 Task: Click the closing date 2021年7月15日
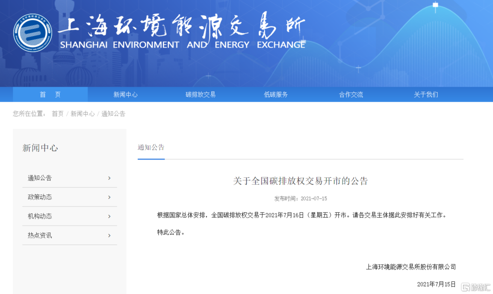436,284
